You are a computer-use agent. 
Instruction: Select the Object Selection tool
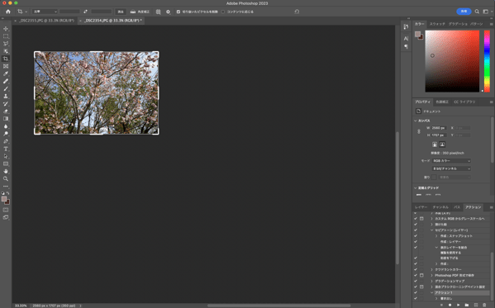[6, 51]
